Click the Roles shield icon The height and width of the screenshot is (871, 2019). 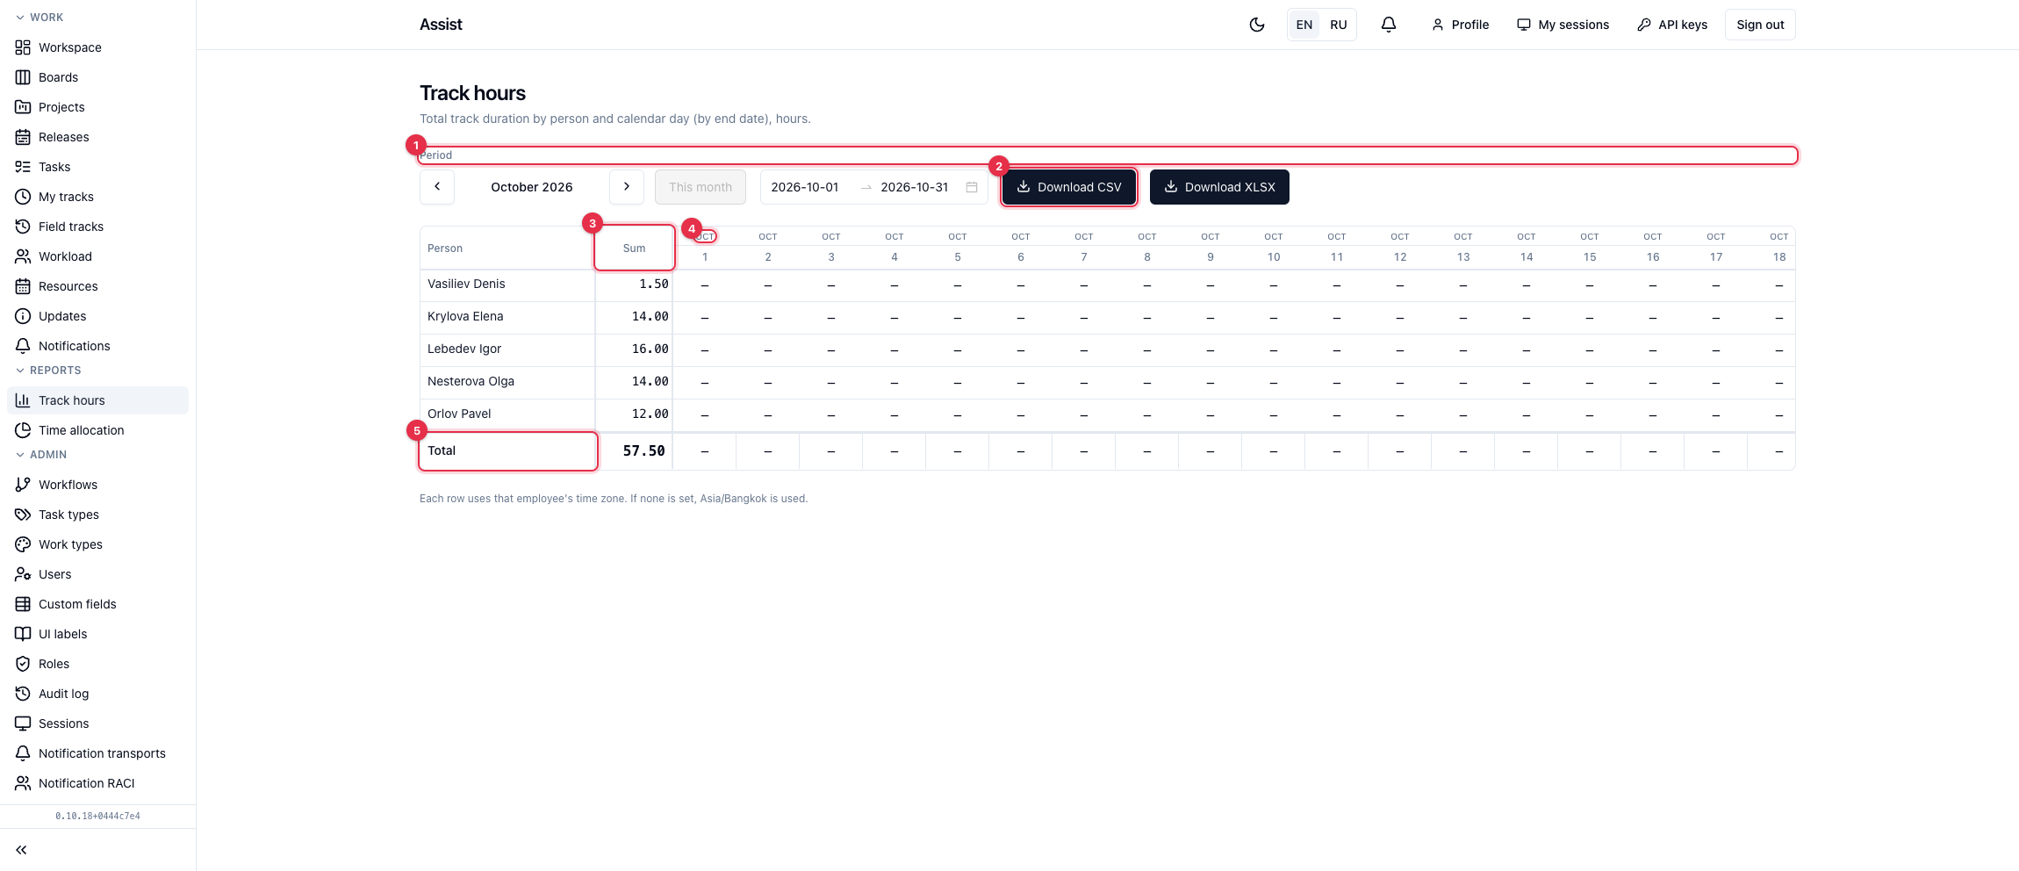(23, 664)
